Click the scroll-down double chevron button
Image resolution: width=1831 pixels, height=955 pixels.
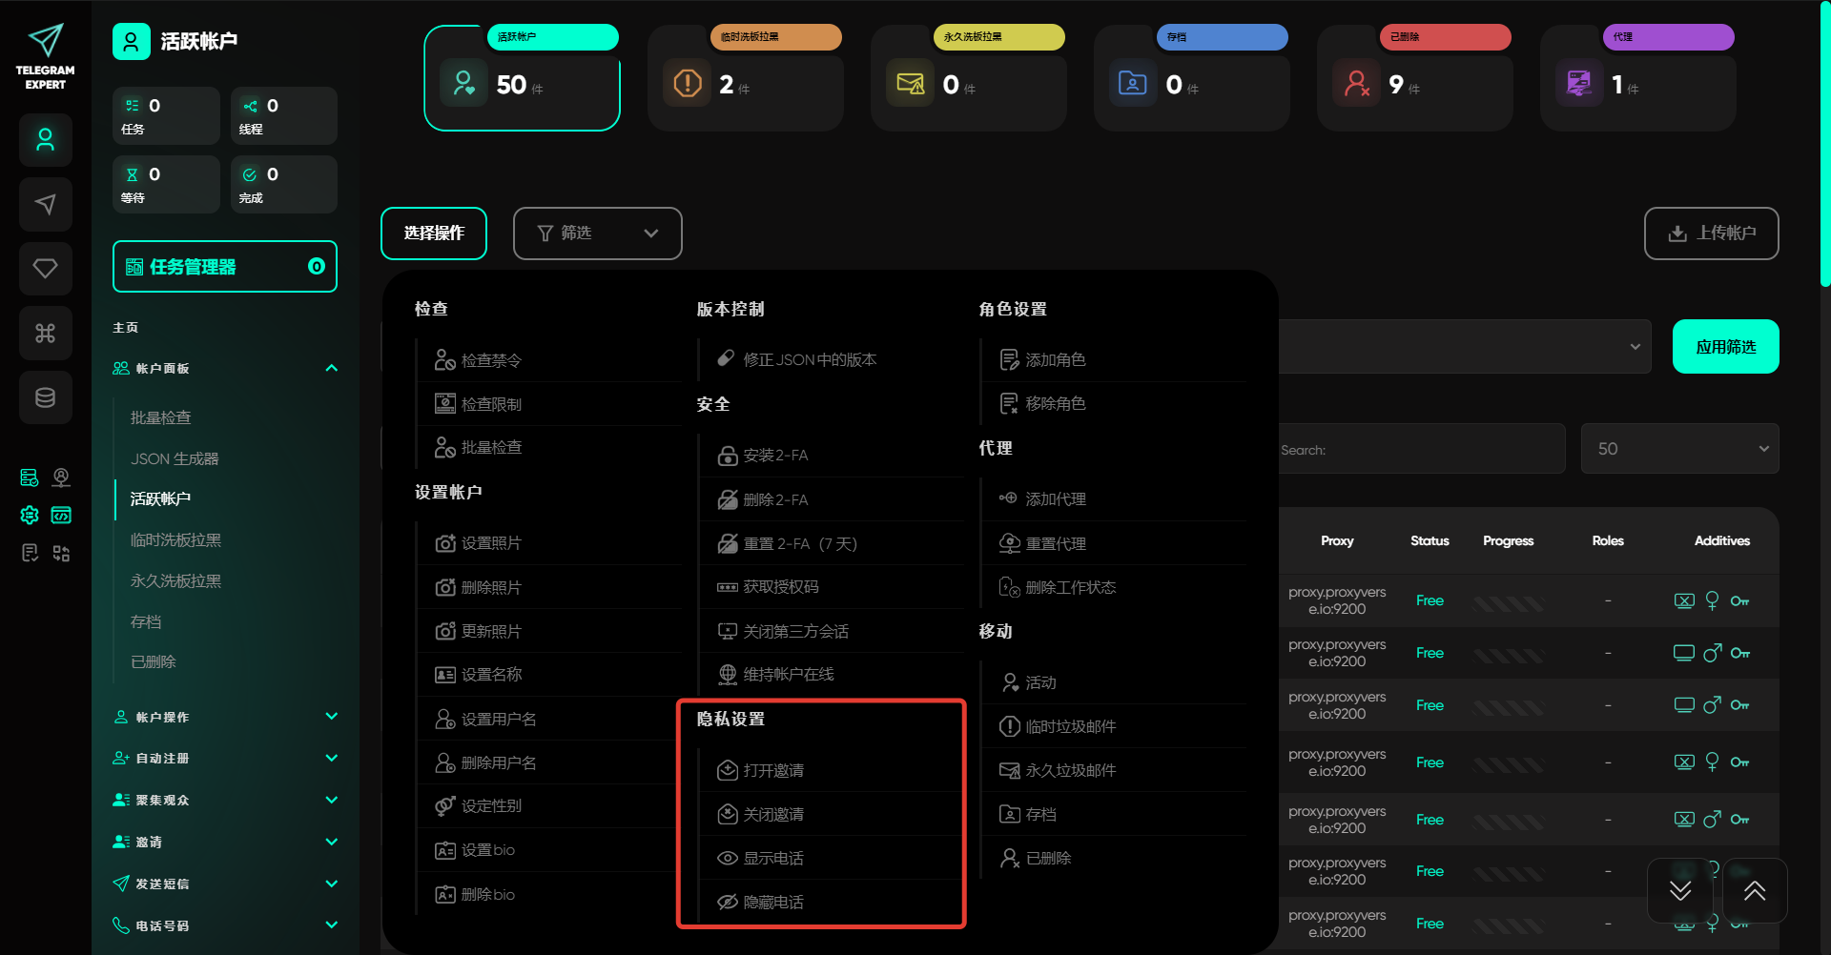coord(1680,890)
